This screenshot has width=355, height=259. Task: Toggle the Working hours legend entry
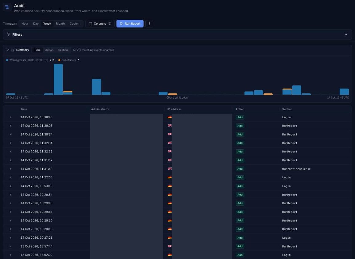coord(30,60)
